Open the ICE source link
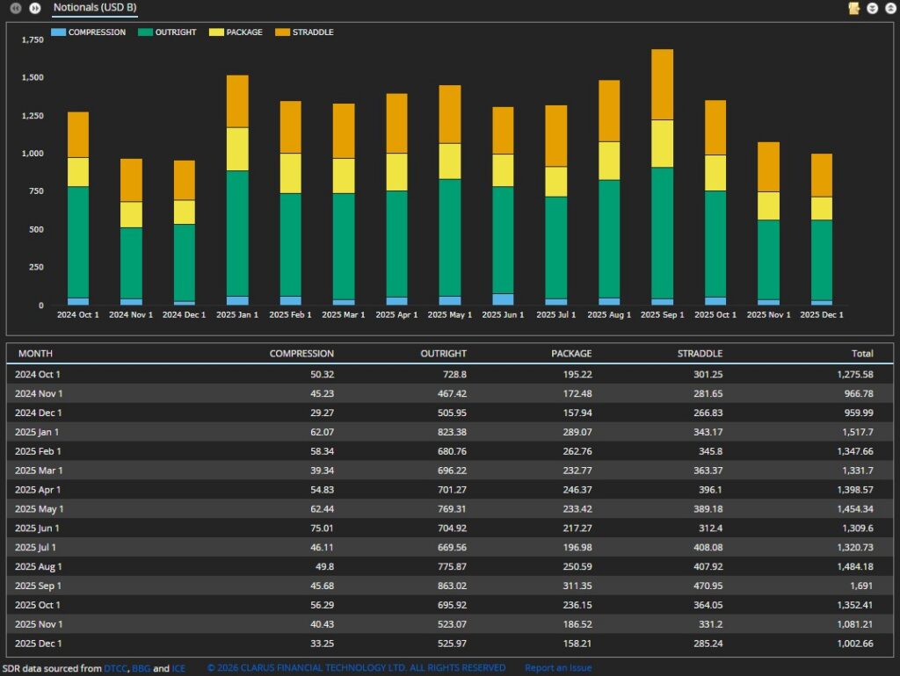 point(178,668)
